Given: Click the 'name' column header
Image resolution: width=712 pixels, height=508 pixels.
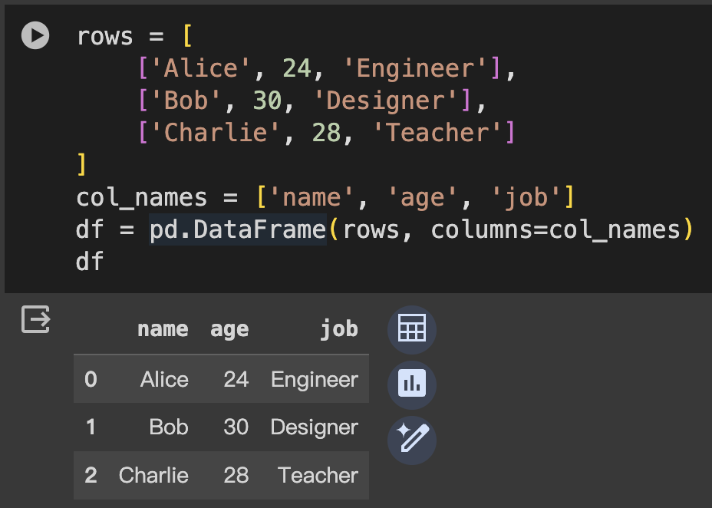Looking at the screenshot, I should [x=163, y=329].
